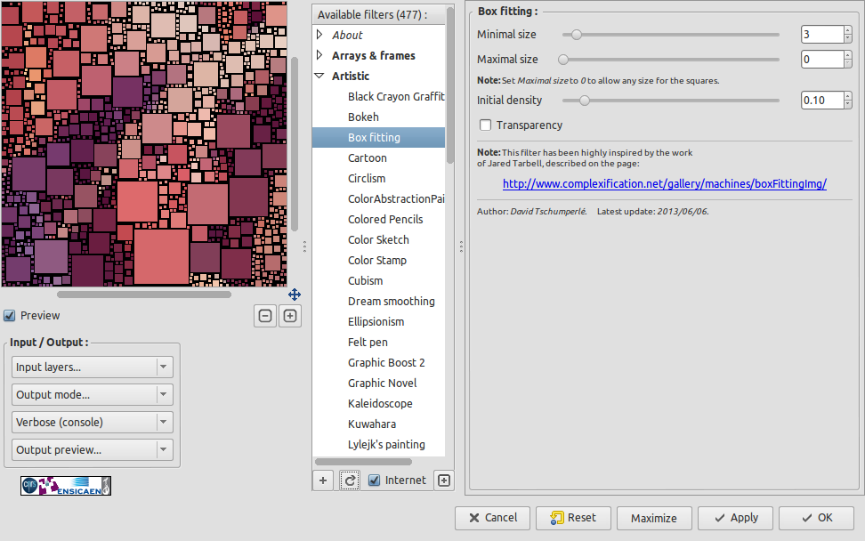The height and width of the screenshot is (541, 865).
Task: Select the ColorAbstractionPaint filter
Action: [378, 198]
